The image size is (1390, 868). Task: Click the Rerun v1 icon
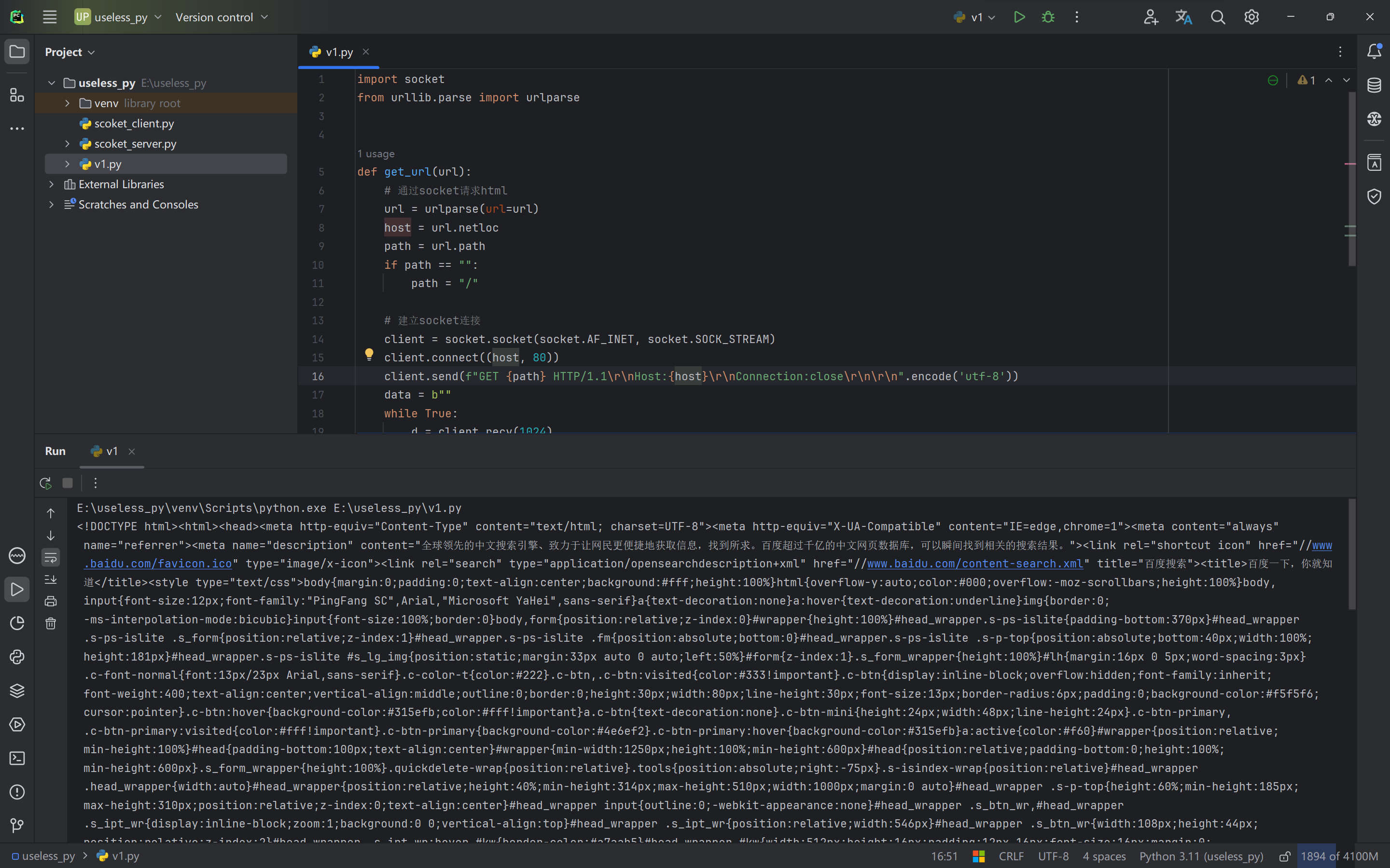pyautogui.click(x=46, y=483)
